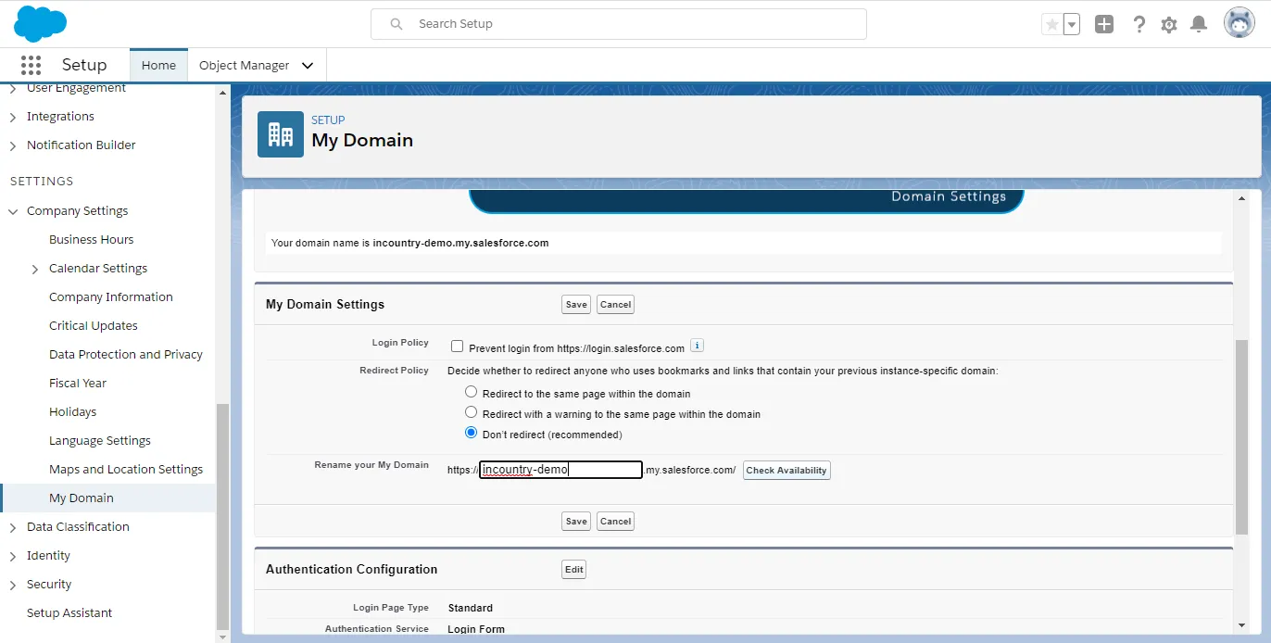Click the Check Availability button
This screenshot has width=1271, height=643.
click(787, 471)
